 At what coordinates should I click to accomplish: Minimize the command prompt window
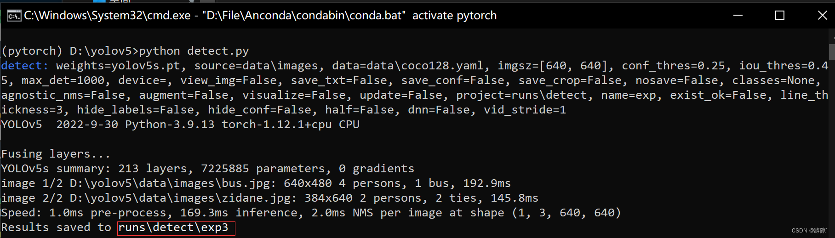738,16
